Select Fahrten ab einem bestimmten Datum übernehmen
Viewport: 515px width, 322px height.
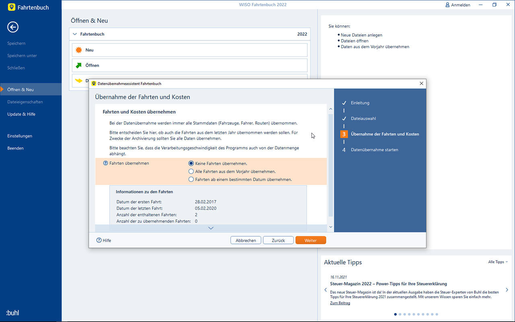click(191, 179)
